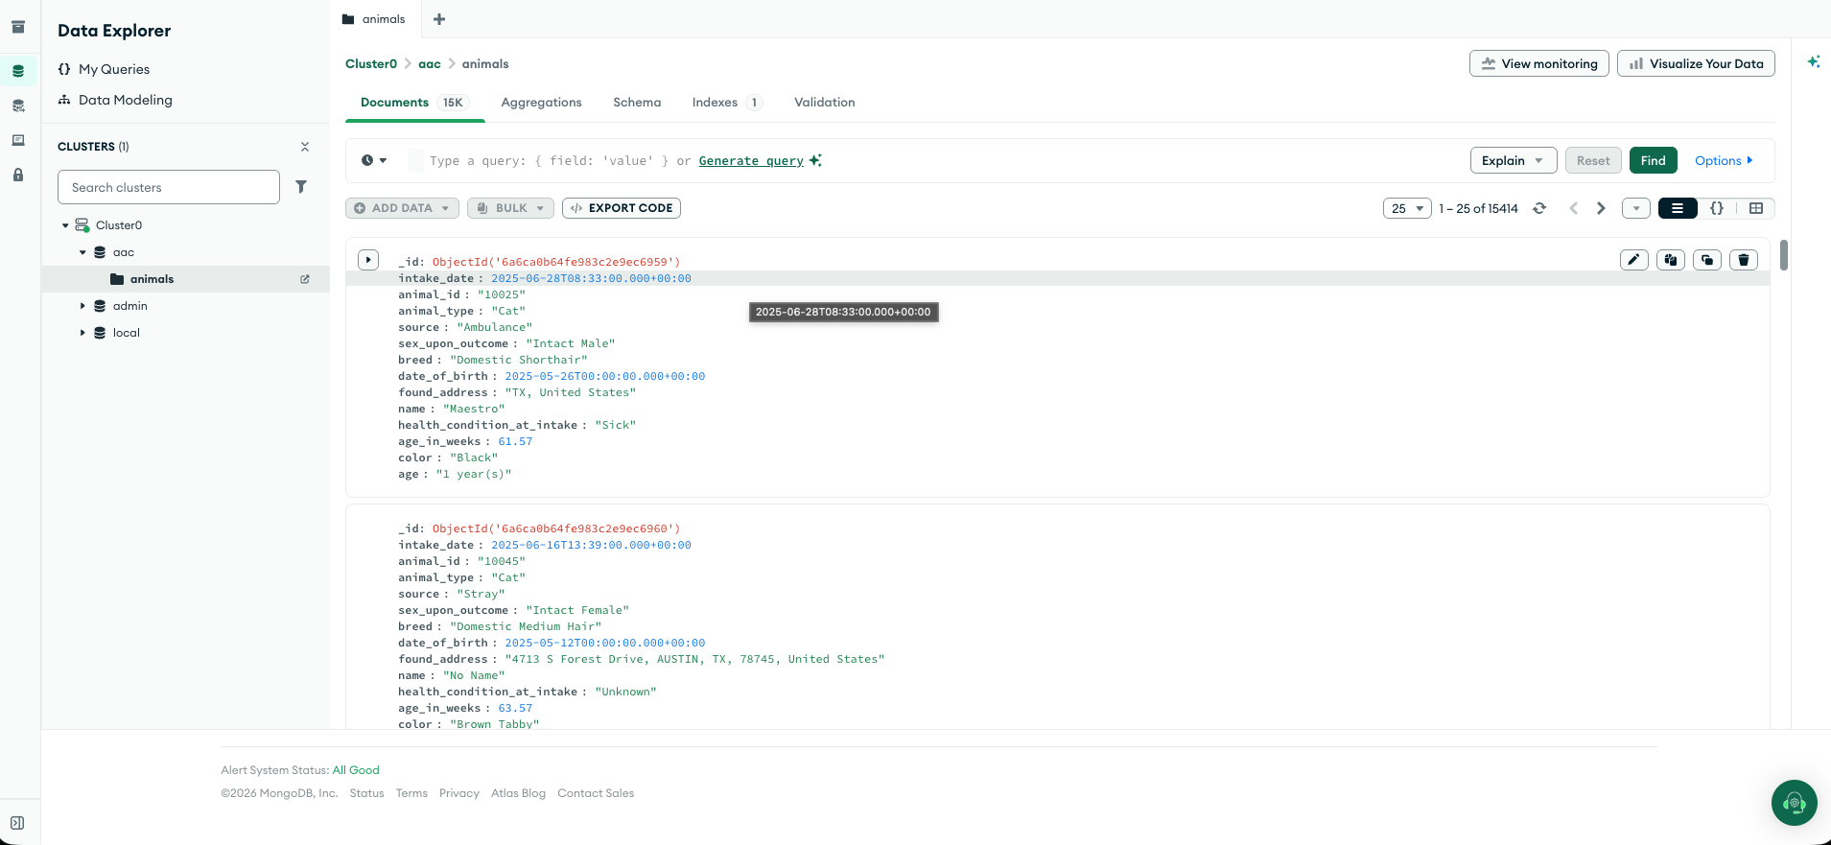Viewport: 1831px width, 845px height.
Task: Open the ADD DATA dropdown
Action: [x=402, y=208]
